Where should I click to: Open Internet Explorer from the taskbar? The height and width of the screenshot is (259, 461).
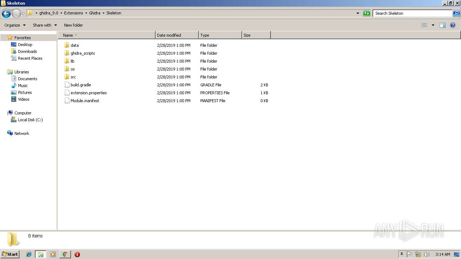click(x=29, y=254)
